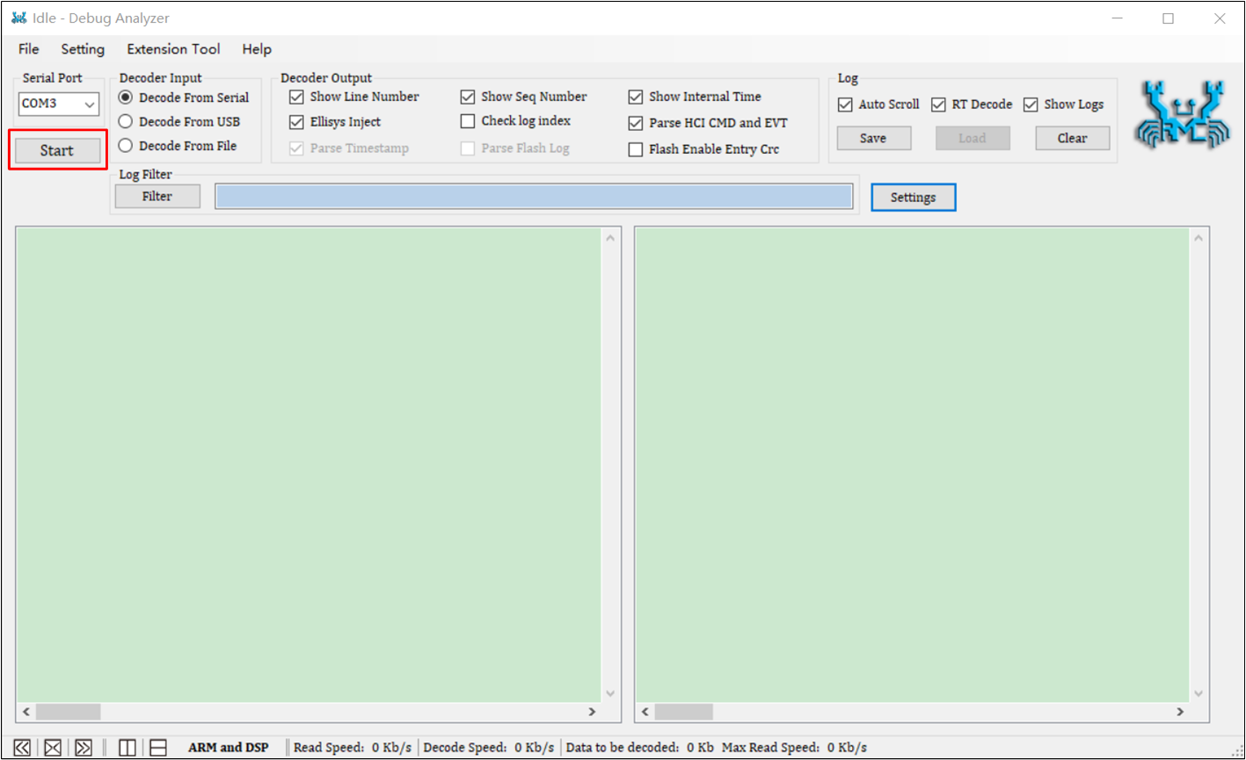Viewport: 1246px width, 760px height.
Task: Maximize the Debug Analyzer window
Action: (1169, 18)
